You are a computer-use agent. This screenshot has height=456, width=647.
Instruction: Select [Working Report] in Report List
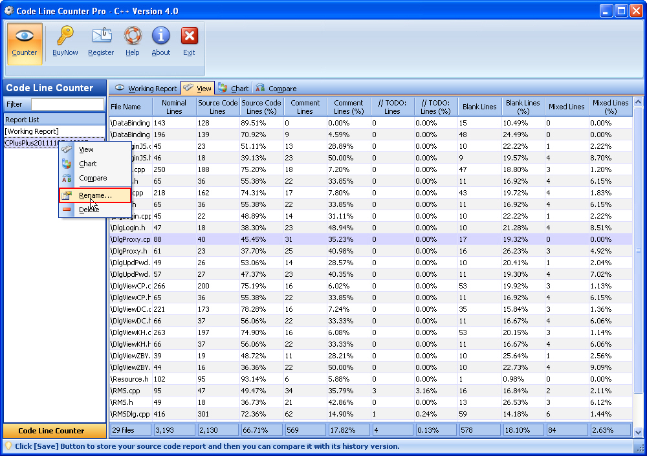[54, 131]
